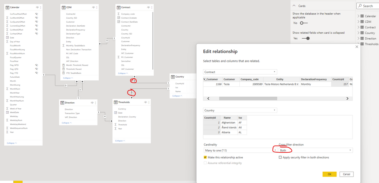Unhide the Flag_MTD field in Calendar
379x183 pixels.
(x=36, y=65)
